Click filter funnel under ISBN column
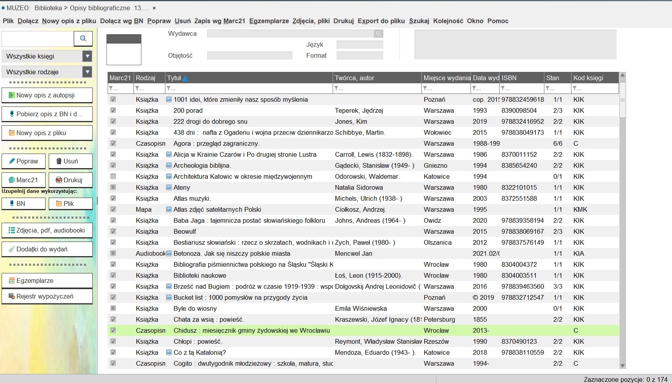Screen dimensions: 672x383 (x=503, y=89)
